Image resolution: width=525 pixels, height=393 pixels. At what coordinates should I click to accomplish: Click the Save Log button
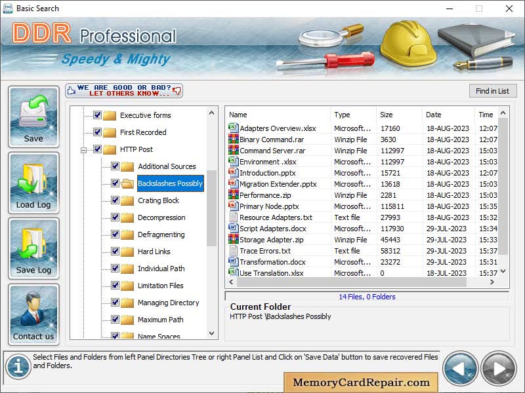[33, 248]
